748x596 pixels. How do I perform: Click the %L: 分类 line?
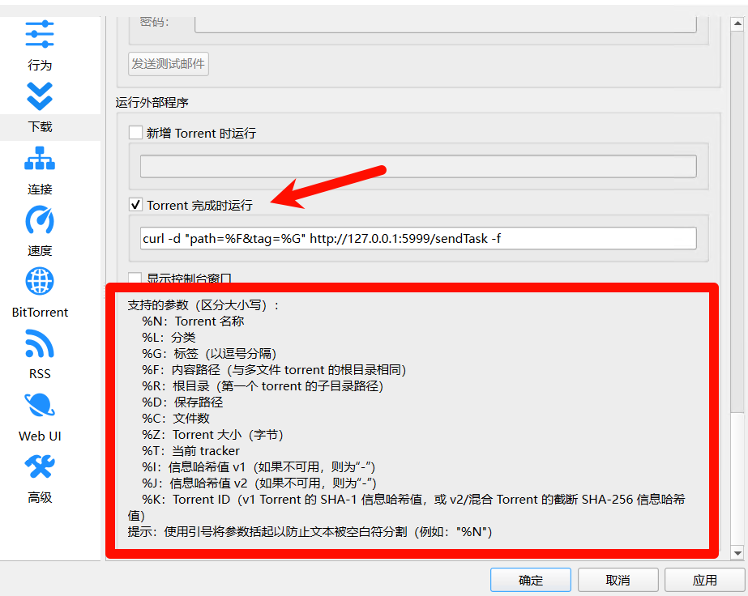tap(169, 338)
